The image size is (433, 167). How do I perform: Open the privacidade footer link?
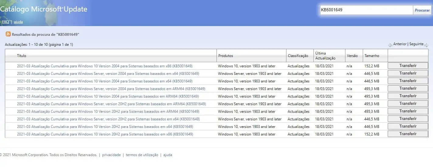point(111,155)
